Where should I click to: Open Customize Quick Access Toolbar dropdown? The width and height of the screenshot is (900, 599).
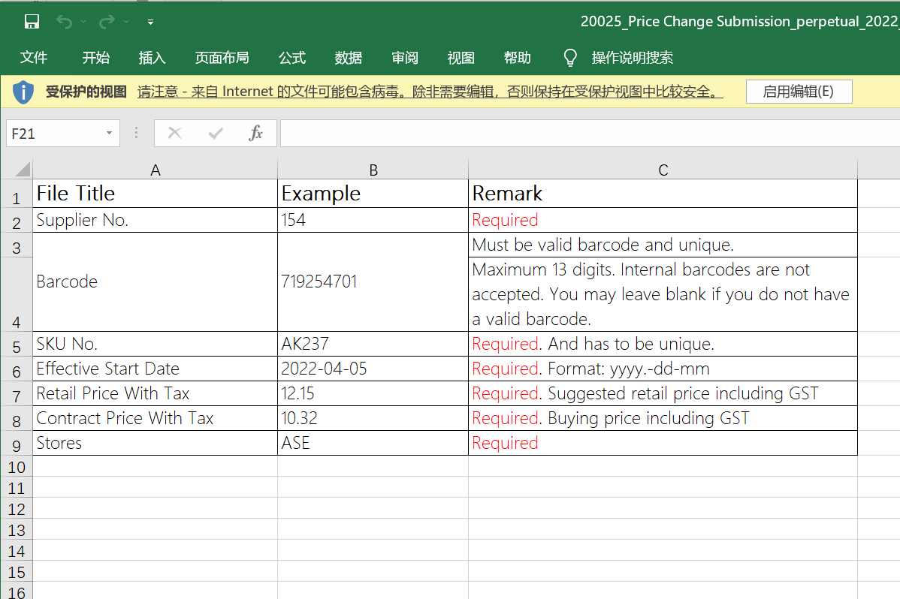tap(150, 23)
